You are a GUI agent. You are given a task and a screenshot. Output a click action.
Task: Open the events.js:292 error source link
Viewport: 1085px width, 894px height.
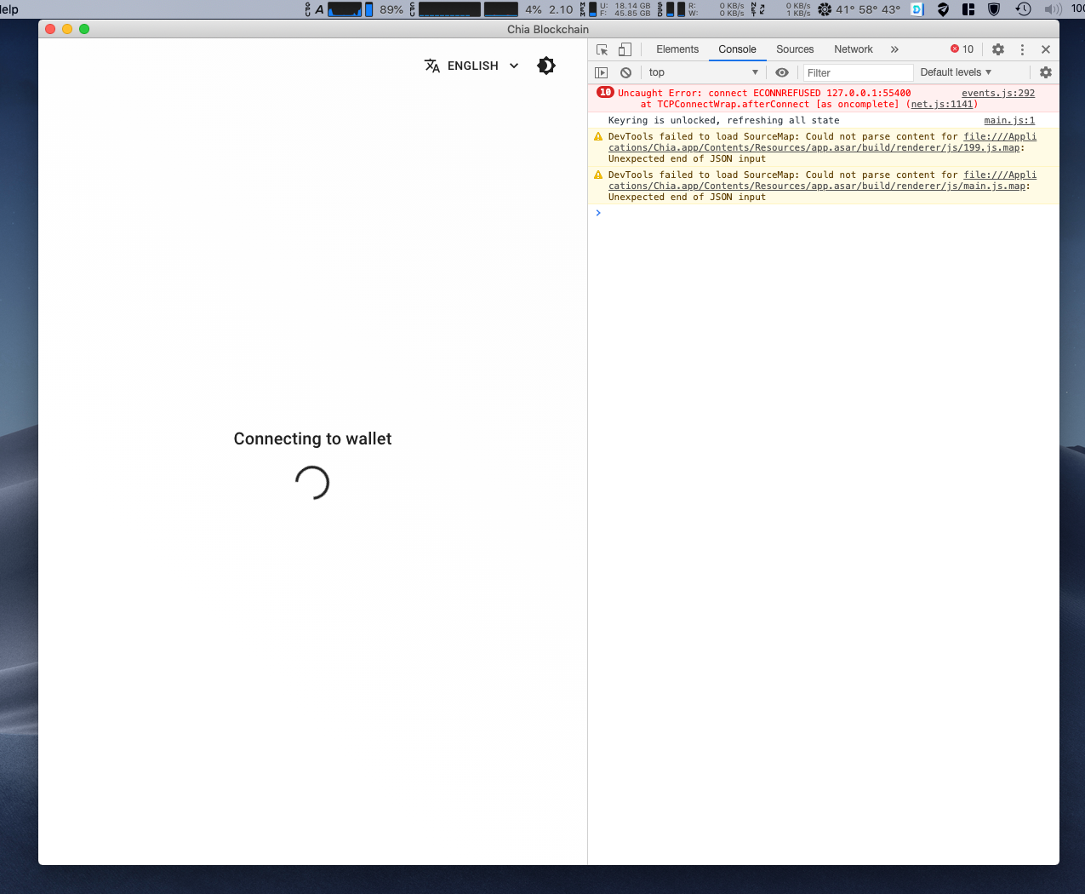[x=998, y=93]
